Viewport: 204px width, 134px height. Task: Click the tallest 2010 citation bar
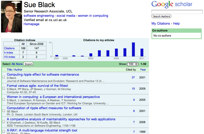133,49
